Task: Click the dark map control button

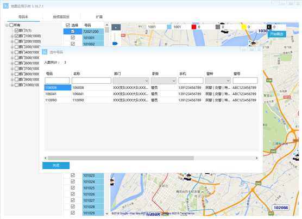Action: pyautogui.click(x=116, y=27)
